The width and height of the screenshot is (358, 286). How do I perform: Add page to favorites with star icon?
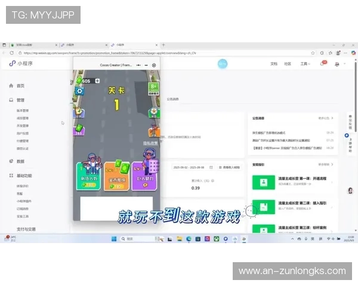coord(313,53)
